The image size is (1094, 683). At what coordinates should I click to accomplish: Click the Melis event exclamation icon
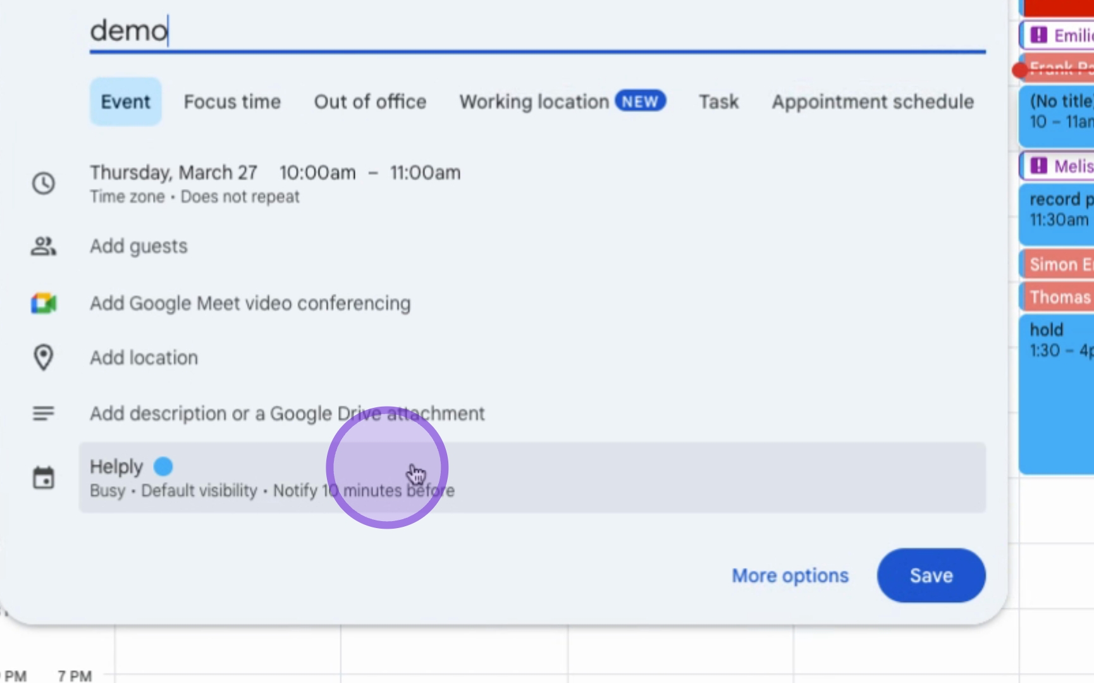pos(1038,166)
